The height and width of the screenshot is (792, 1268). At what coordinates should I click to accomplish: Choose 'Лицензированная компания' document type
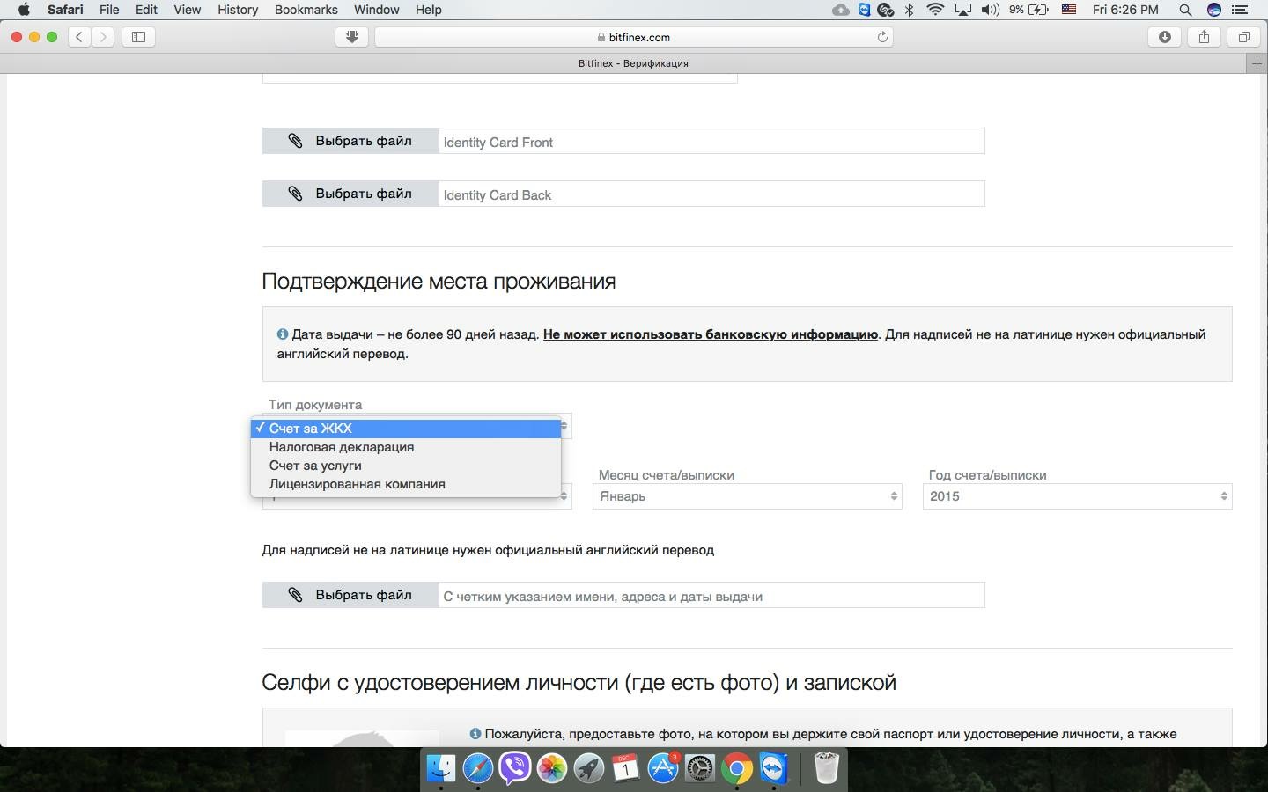coord(406,484)
